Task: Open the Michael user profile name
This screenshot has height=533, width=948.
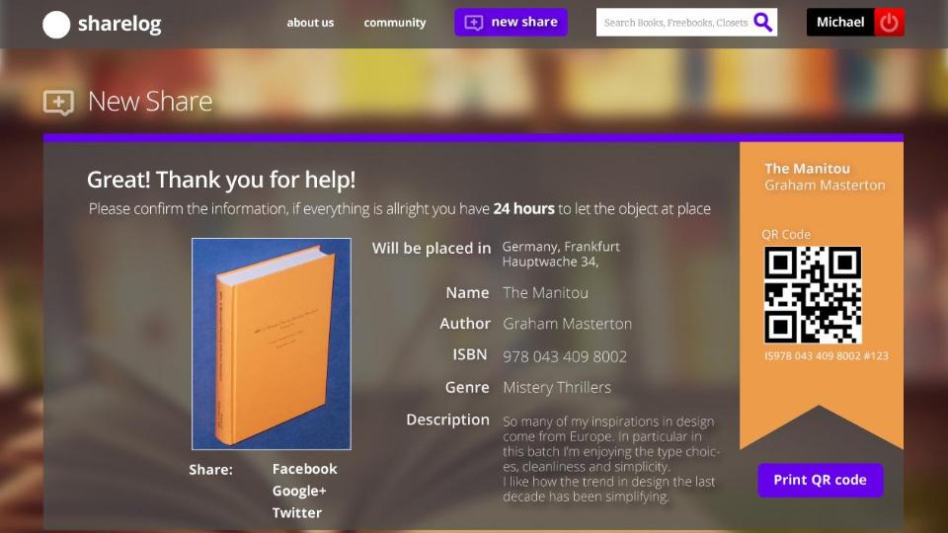Action: [x=840, y=22]
